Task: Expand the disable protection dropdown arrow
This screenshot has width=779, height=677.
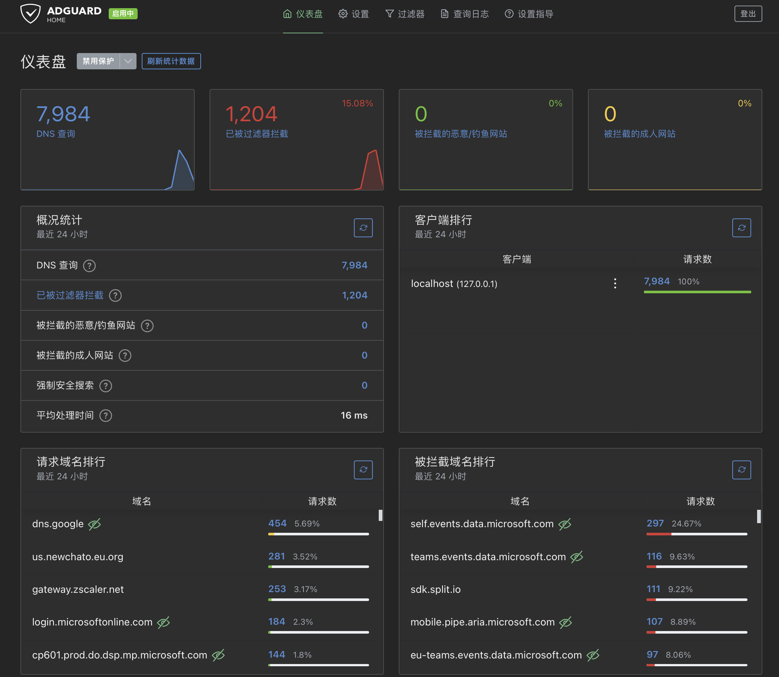Action: [128, 61]
